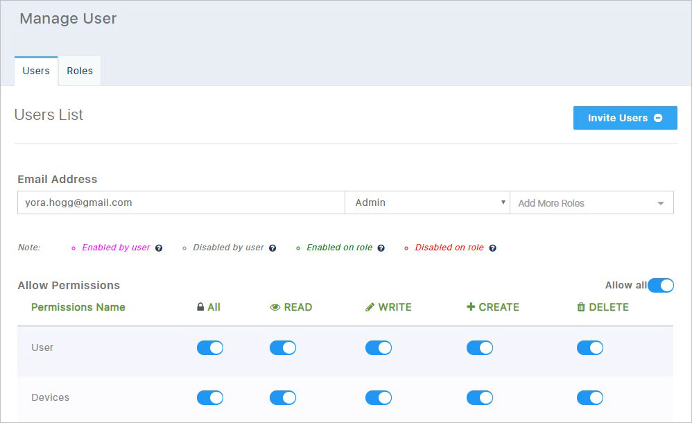Toggle User All permissions switch
The height and width of the screenshot is (423, 692).
(x=210, y=348)
